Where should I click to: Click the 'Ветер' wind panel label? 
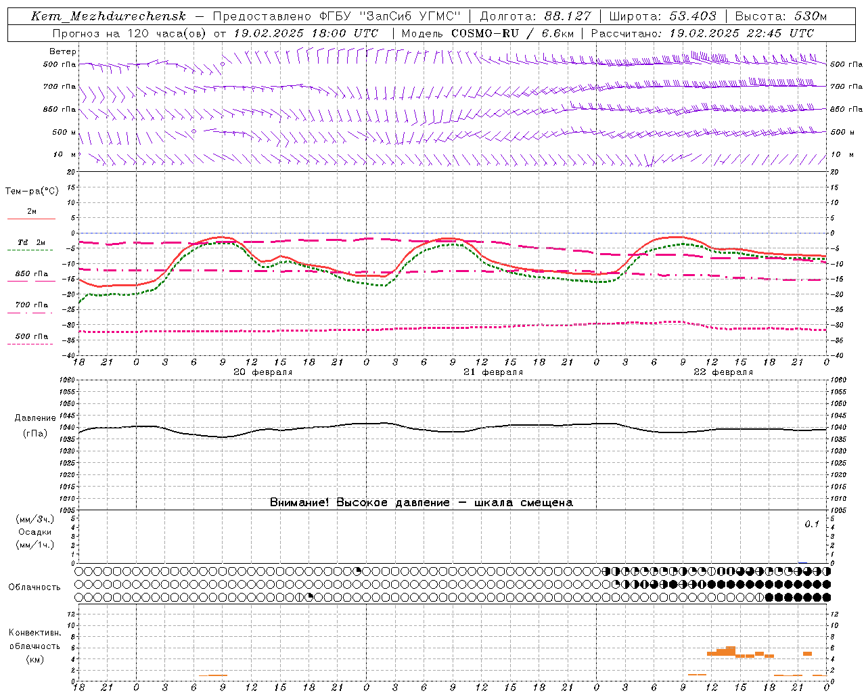63,51
